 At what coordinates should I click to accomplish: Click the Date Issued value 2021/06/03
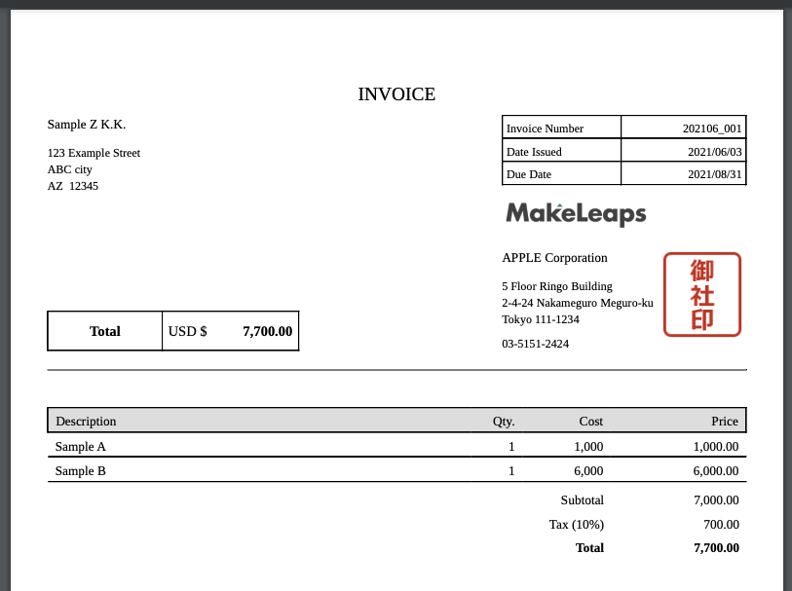pos(714,152)
